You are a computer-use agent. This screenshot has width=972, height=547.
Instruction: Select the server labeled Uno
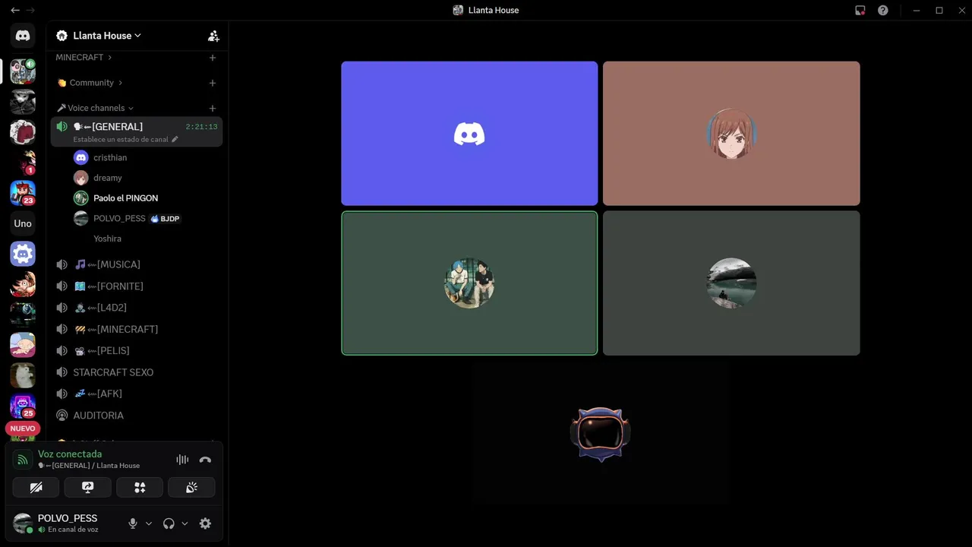click(x=23, y=223)
